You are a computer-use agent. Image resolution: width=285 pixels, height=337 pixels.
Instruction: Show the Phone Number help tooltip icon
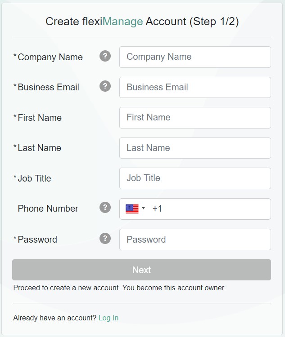tap(105, 208)
